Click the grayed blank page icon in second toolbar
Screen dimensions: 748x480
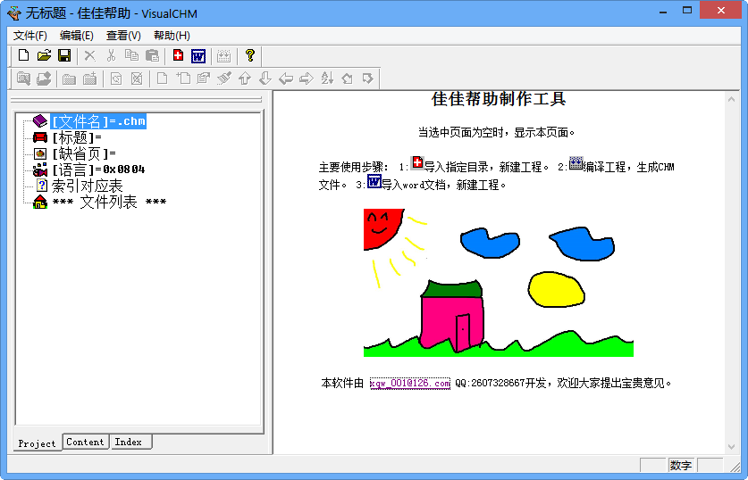[162, 79]
